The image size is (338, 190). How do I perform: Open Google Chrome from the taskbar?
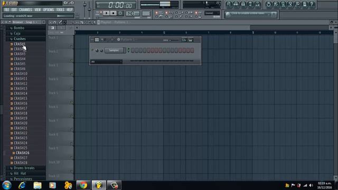(x=83, y=185)
